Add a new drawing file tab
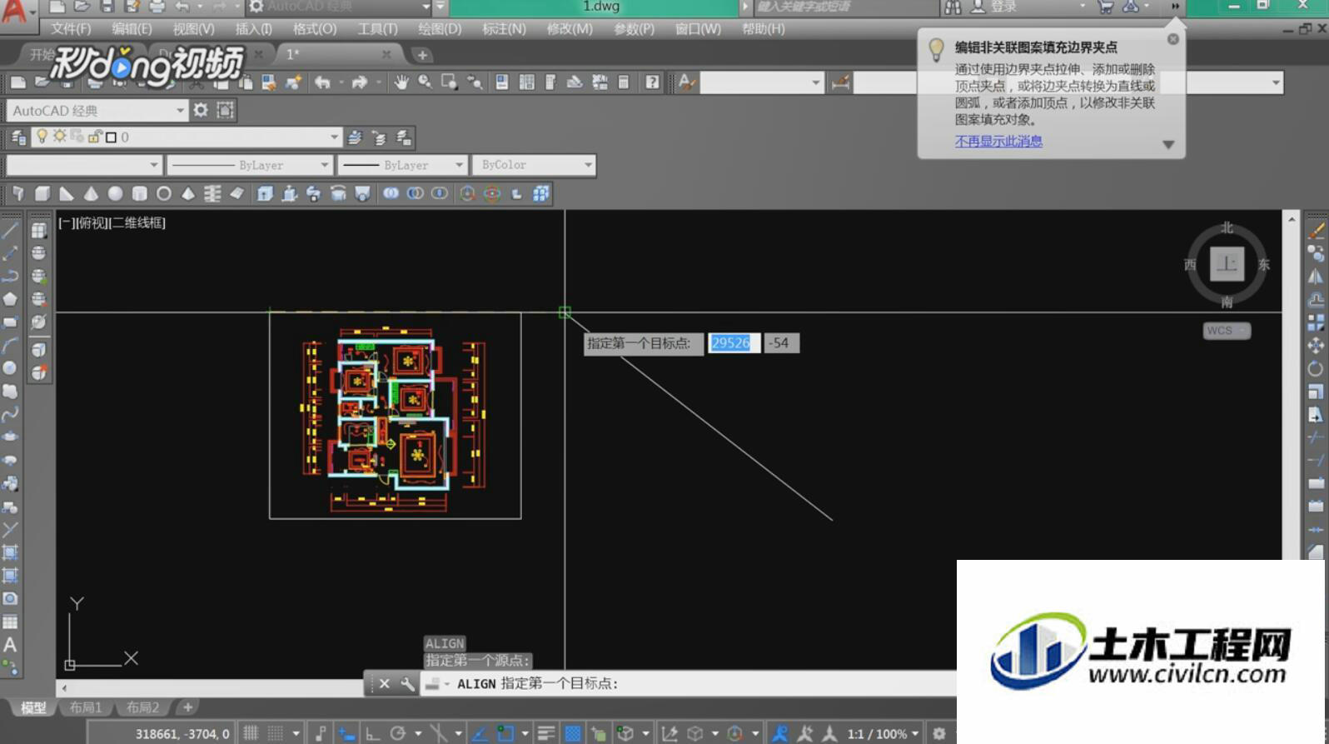This screenshot has width=1329, height=744. click(x=422, y=55)
